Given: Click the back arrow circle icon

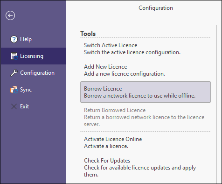Looking at the screenshot, I should point(10,15).
